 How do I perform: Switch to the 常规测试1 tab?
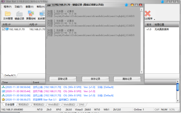pos(24,105)
